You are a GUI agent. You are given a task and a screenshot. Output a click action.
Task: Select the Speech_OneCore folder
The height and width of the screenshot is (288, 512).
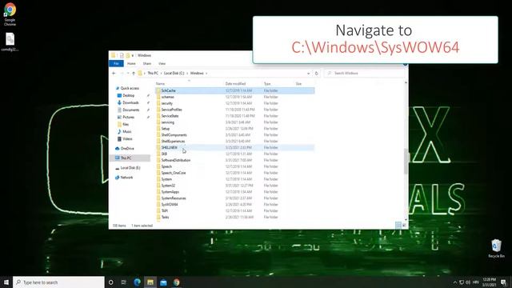[173, 173]
